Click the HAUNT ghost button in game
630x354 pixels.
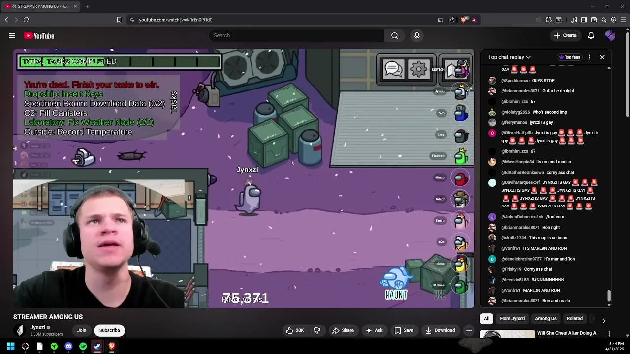coord(396,284)
